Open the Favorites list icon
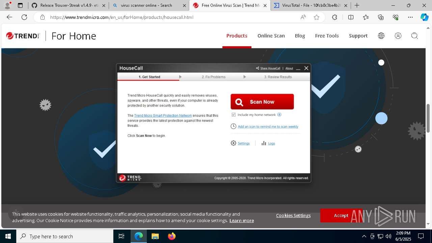The height and width of the screenshot is (243, 432). (x=366, y=17)
